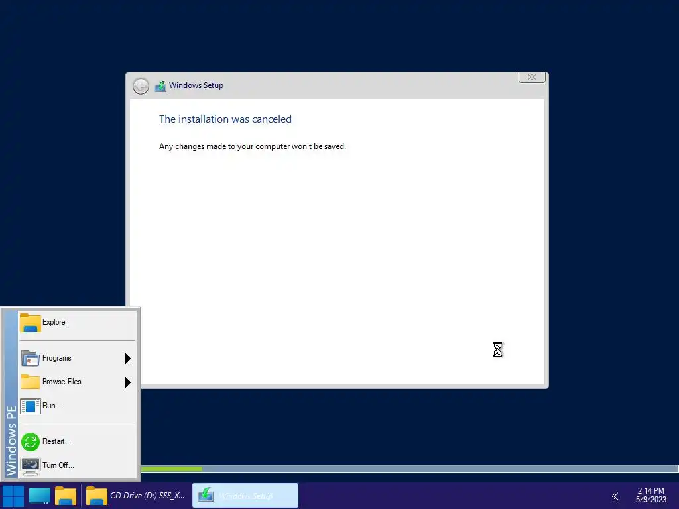Expand hidden tray icons chevron
Image resolution: width=679 pixels, height=509 pixels.
(615, 496)
